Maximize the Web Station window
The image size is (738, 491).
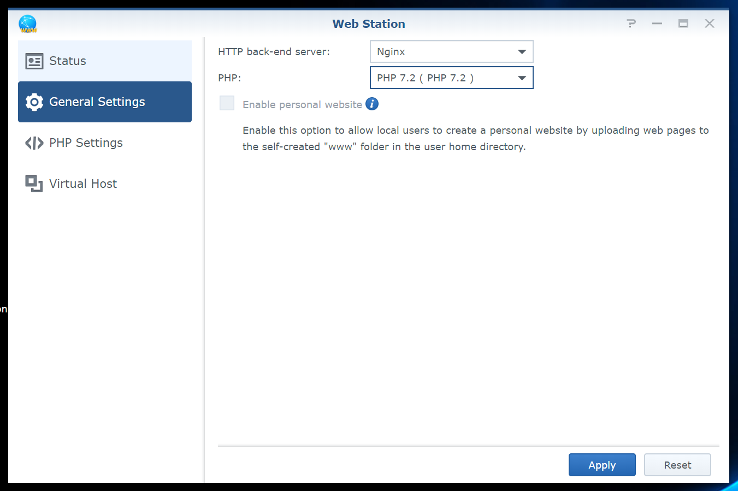coord(683,23)
